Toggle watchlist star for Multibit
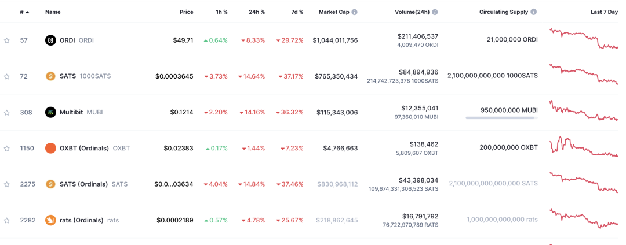Screen dimensions: 626x245 pyautogui.click(x=7, y=113)
